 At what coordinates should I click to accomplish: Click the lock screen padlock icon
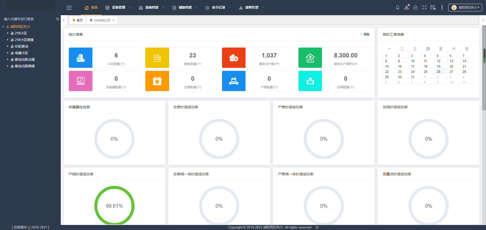[x=415, y=8]
